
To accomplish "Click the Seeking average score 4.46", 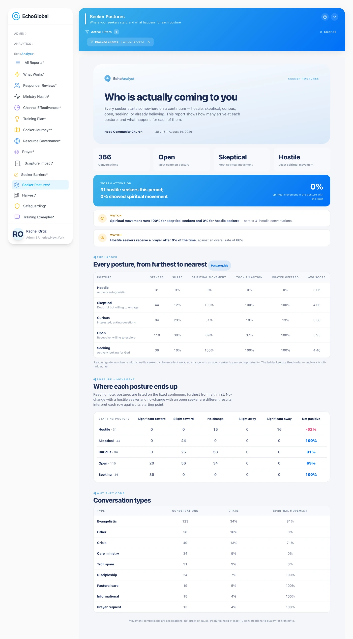I will click(x=317, y=350).
